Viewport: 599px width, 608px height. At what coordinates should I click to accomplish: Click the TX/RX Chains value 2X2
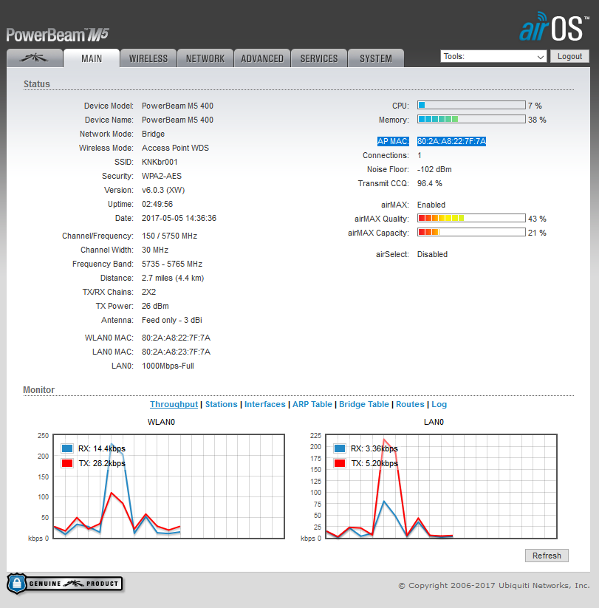148,292
